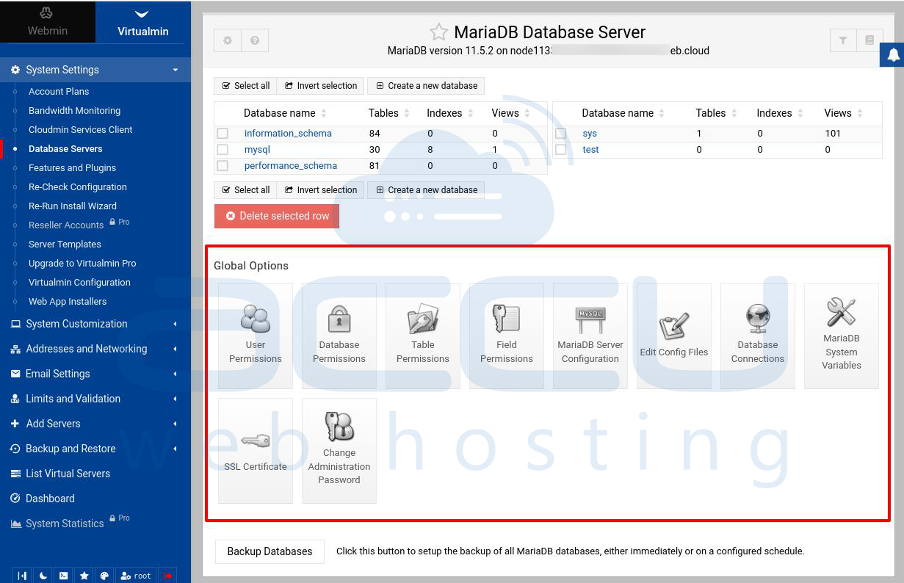
Task: Click top Select all button
Action: tap(245, 86)
